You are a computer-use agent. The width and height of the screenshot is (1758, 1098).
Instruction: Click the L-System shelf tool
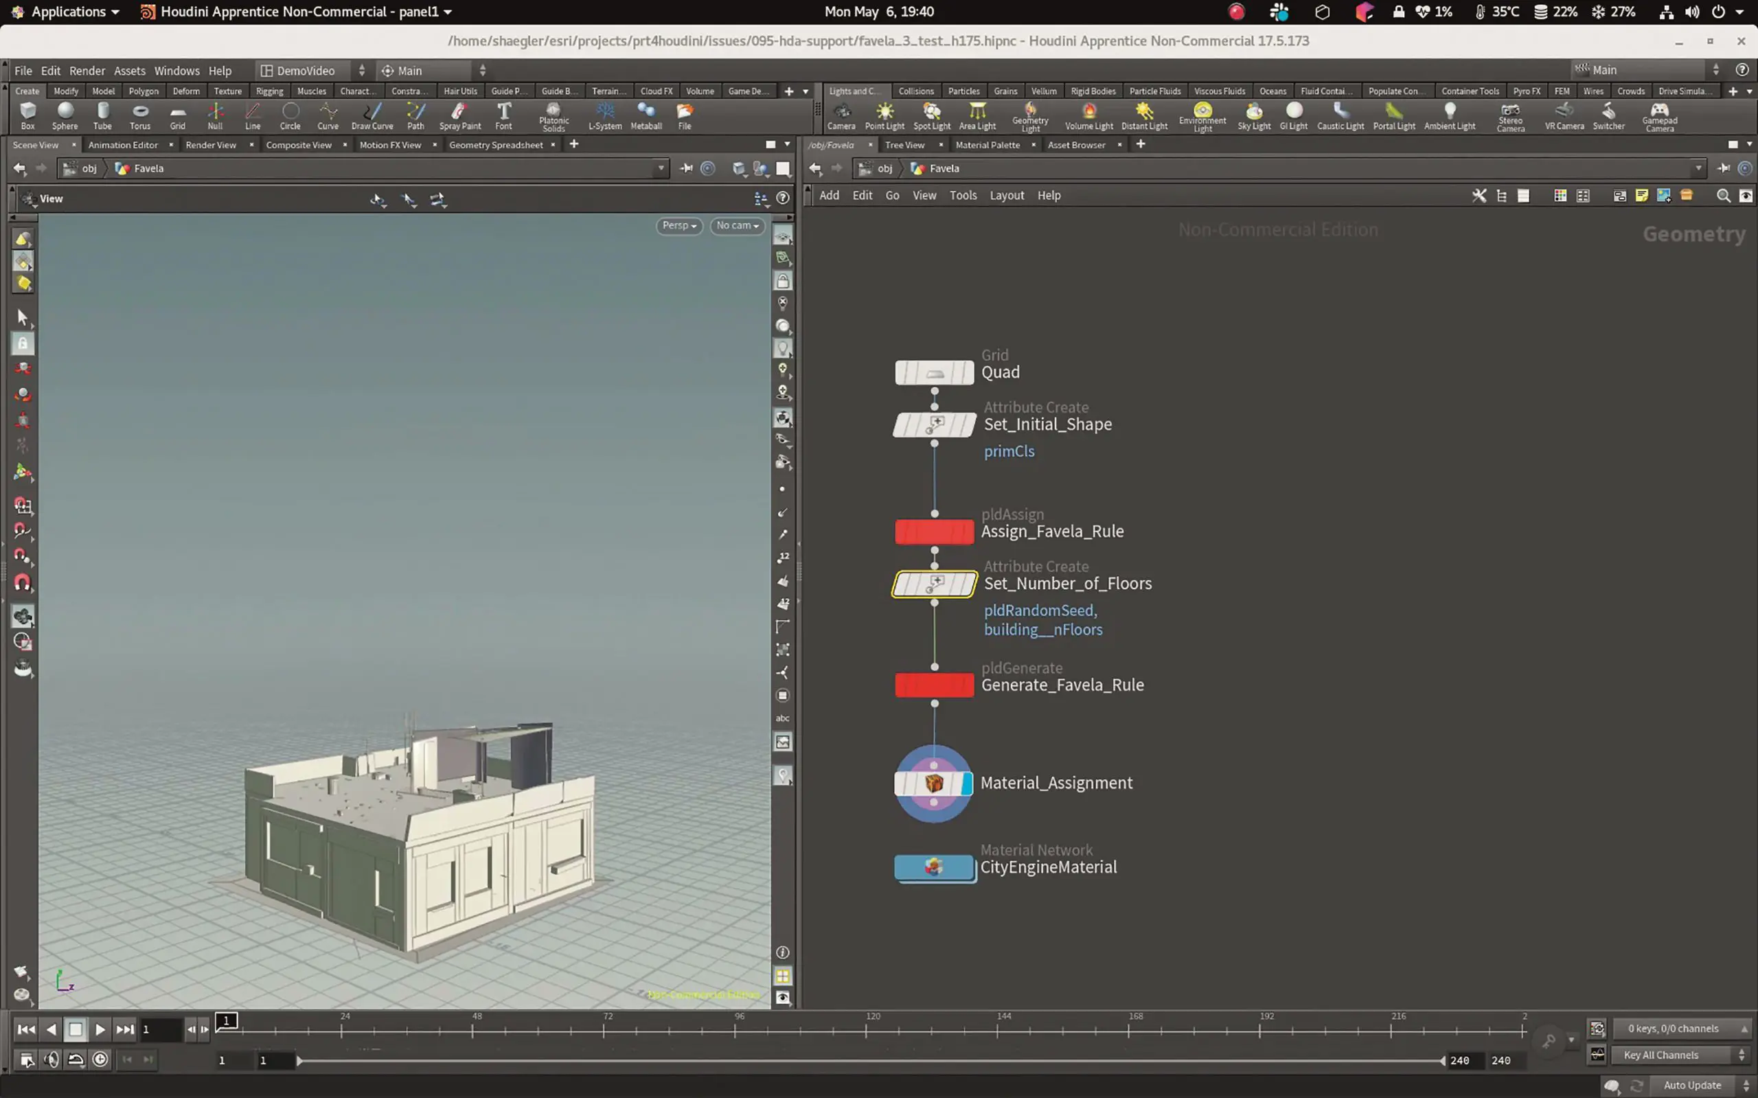[x=605, y=115]
